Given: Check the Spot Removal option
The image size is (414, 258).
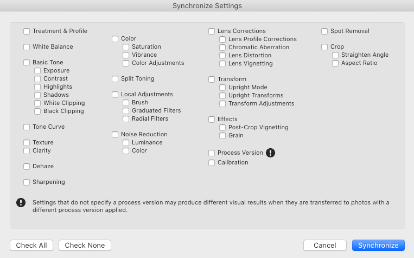Looking at the screenshot, I should tap(324, 31).
